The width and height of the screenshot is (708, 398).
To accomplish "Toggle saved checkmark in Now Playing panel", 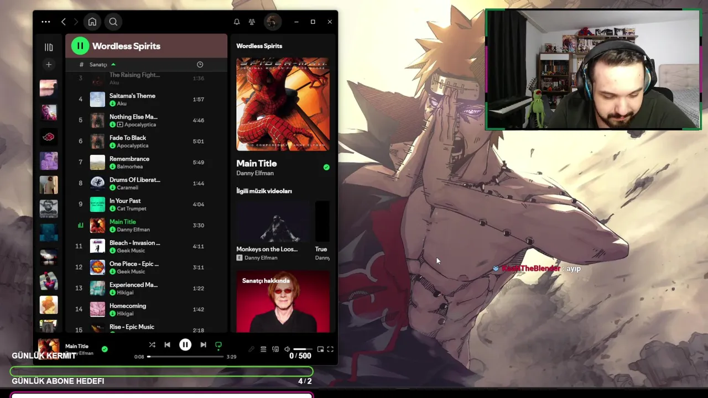I will [326, 167].
